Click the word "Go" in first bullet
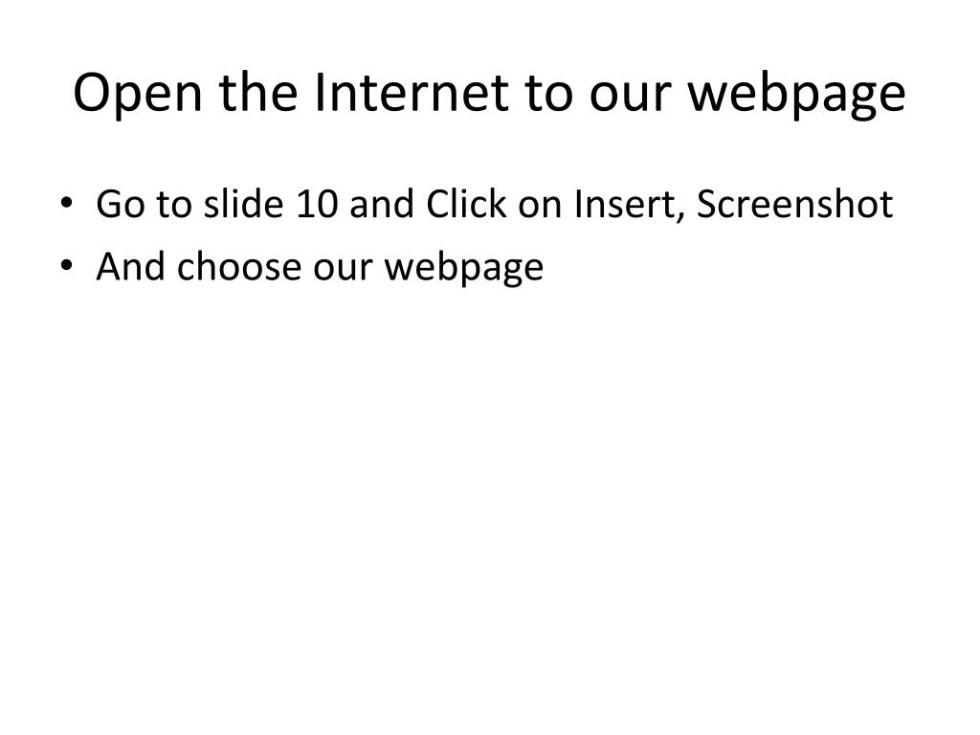Viewport: 980px width, 735px height. click(120, 204)
